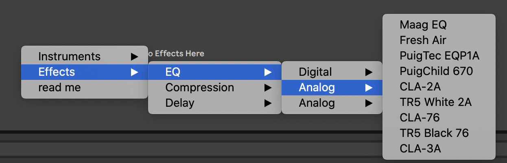Open the Delay effects submenu

214,103
